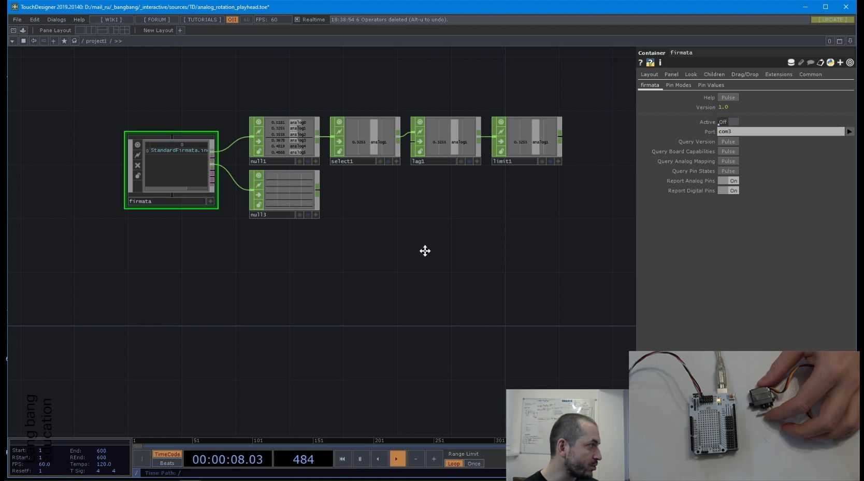Pulse the Query Version button
The width and height of the screenshot is (864, 481).
coord(728,142)
